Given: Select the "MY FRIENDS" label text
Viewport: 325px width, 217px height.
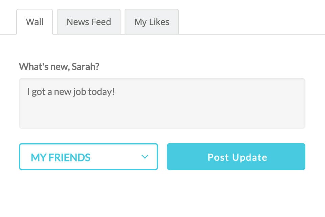Looking at the screenshot, I should pos(61,157).
